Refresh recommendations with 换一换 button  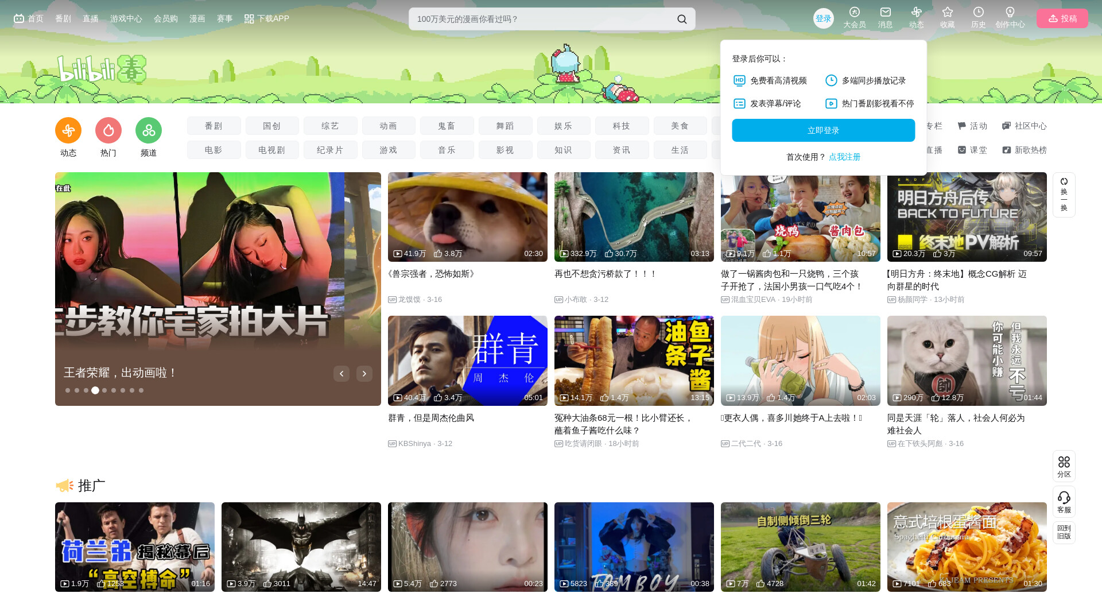coord(1064,195)
